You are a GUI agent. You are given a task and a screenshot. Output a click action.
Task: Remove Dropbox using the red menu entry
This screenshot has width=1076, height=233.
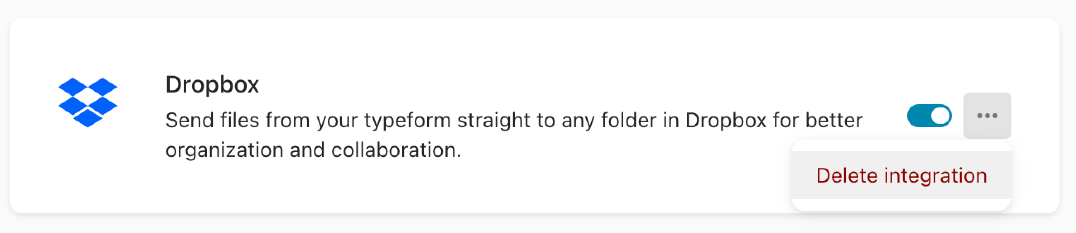pyautogui.click(x=901, y=175)
